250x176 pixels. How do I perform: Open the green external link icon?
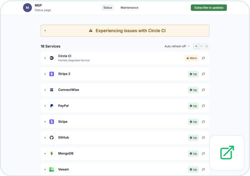pyautogui.click(x=227, y=153)
